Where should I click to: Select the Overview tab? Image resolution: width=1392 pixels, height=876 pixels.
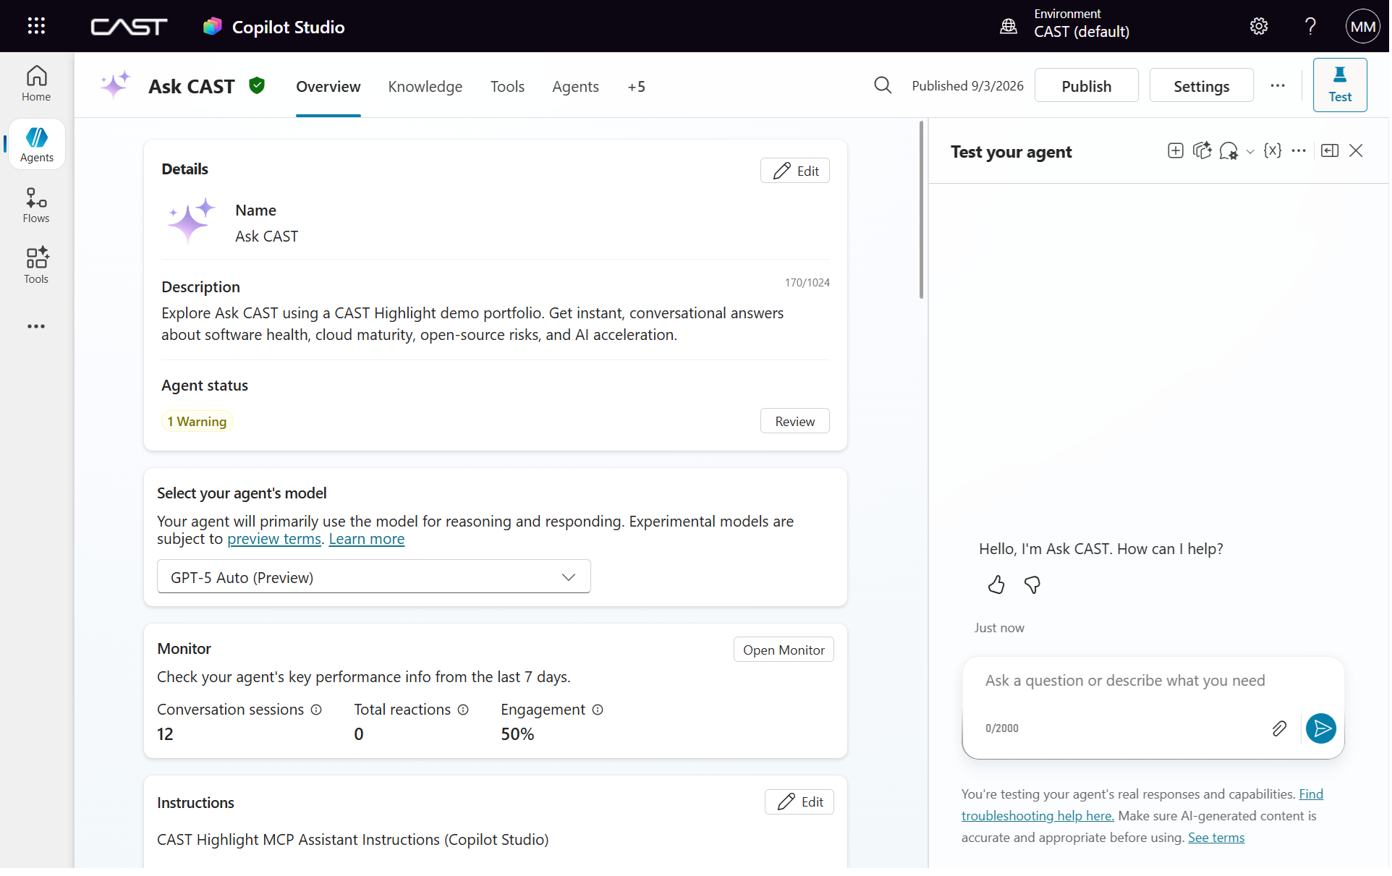(x=328, y=87)
